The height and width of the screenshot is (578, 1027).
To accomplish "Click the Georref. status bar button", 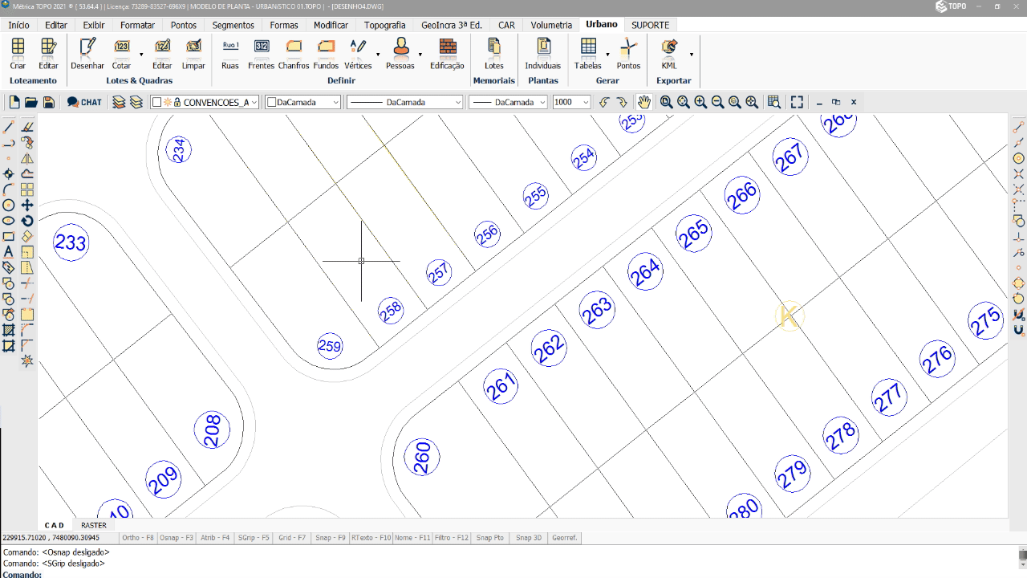I will tap(564, 538).
